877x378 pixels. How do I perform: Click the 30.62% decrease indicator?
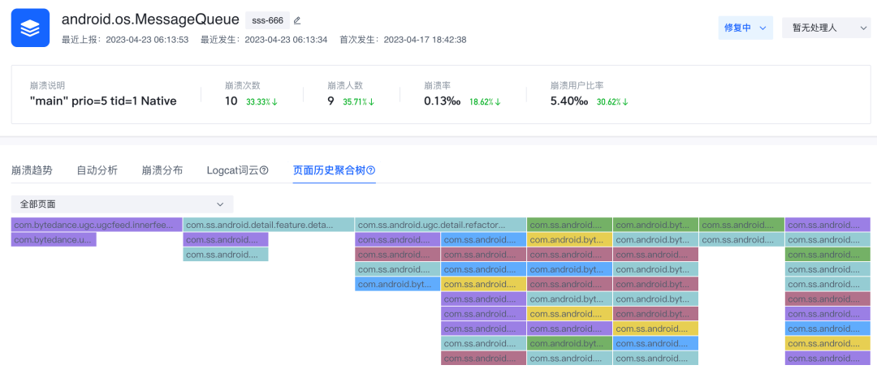pos(612,102)
